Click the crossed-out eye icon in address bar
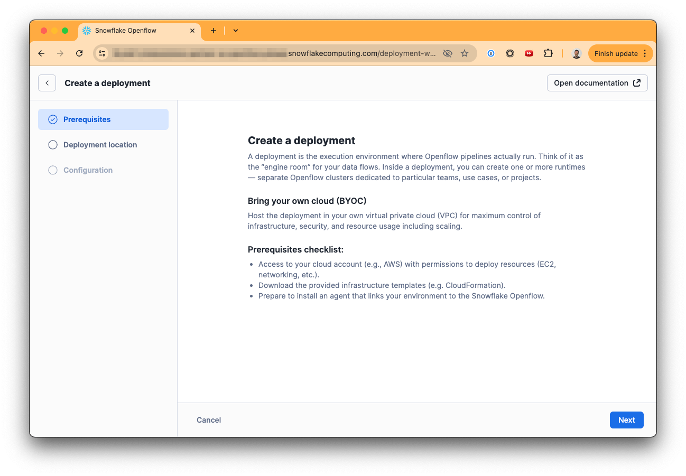Screen dimensions: 686x476 [x=448, y=53]
